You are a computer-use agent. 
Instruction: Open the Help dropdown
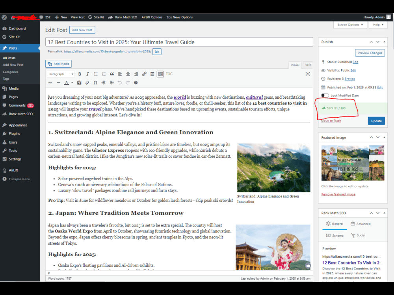378,24
